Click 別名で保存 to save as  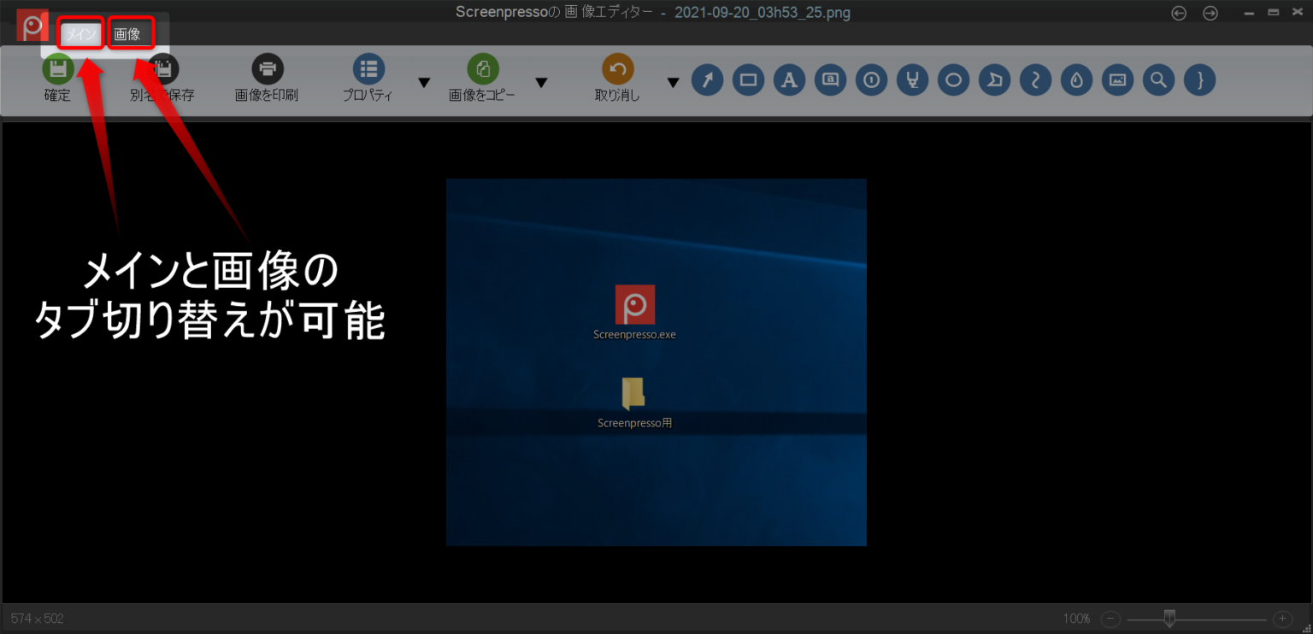[161, 79]
